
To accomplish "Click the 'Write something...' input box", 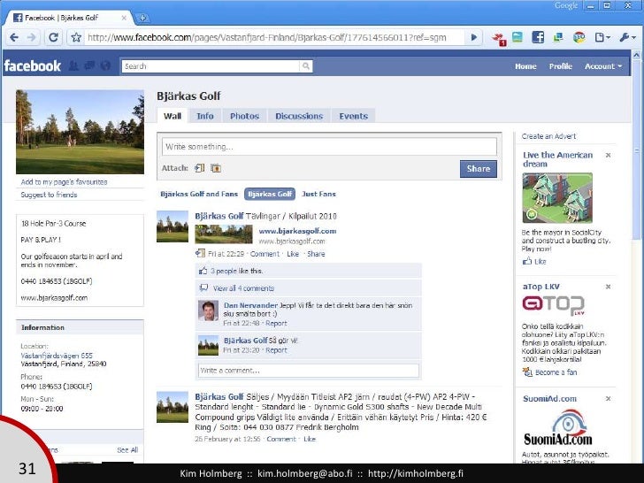I will tap(327, 147).
